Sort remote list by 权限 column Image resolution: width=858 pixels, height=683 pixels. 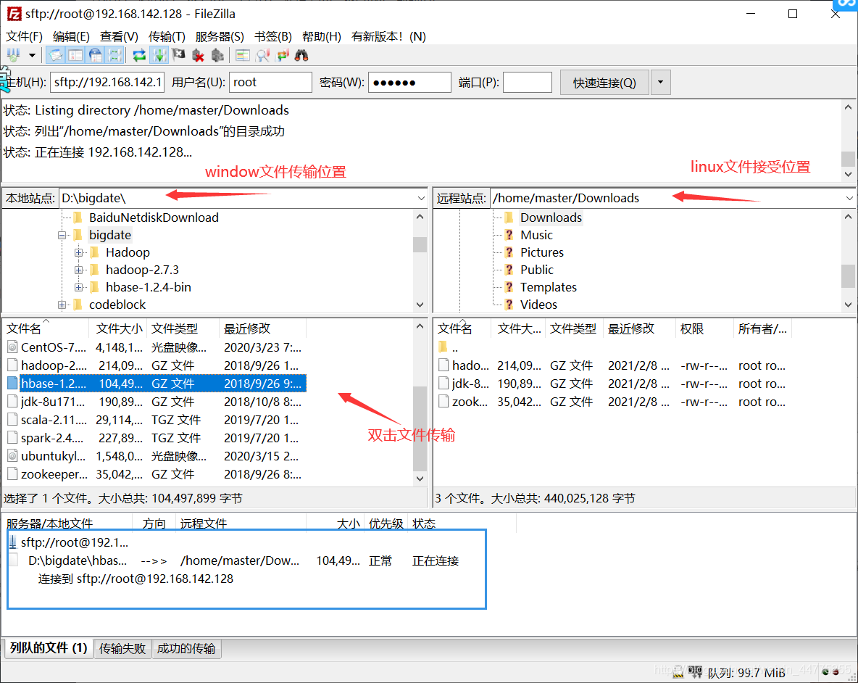[x=704, y=329]
